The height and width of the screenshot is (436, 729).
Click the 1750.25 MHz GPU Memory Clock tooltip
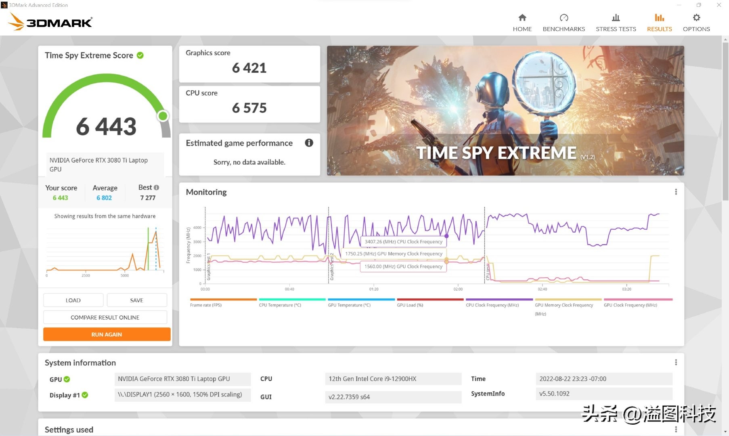(394, 254)
